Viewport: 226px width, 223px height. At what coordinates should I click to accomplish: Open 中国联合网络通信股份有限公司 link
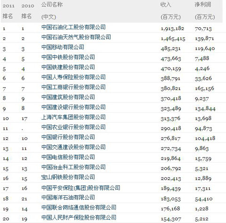(79, 207)
